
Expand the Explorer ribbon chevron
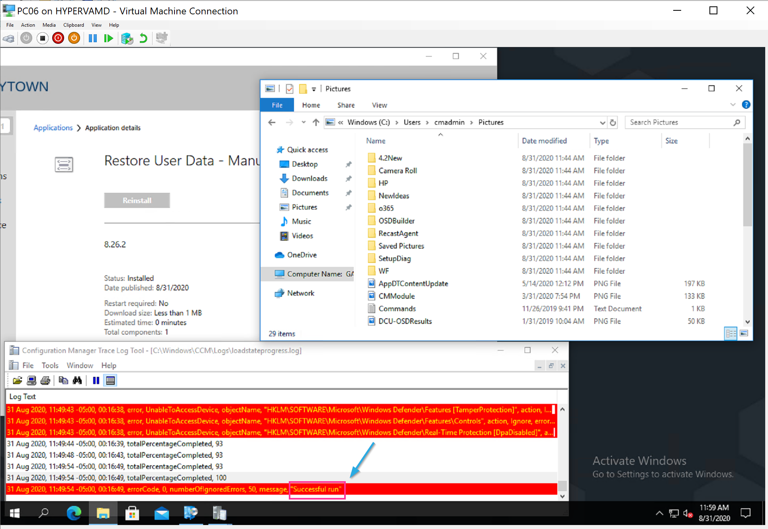pos(733,105)
